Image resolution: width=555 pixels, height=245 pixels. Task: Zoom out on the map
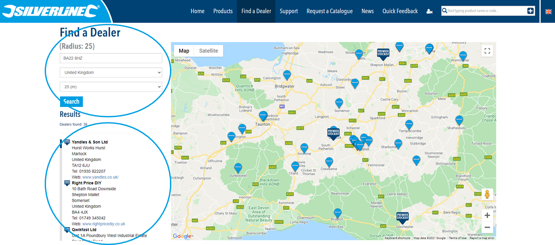tap(487, 227)
